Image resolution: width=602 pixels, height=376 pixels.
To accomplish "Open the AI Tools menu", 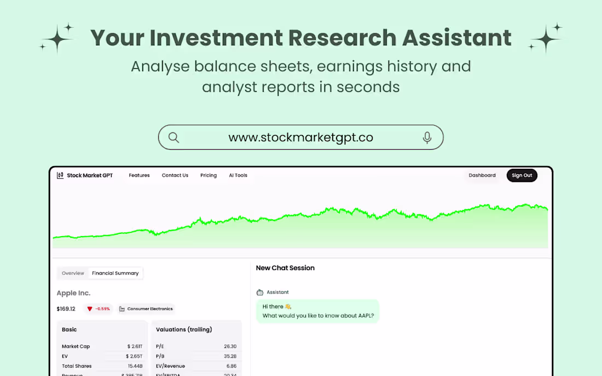I will 238,175.
